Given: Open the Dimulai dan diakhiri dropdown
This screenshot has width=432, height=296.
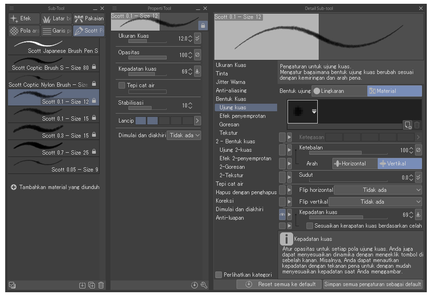Looking at the screenshot, I should 184,135.
